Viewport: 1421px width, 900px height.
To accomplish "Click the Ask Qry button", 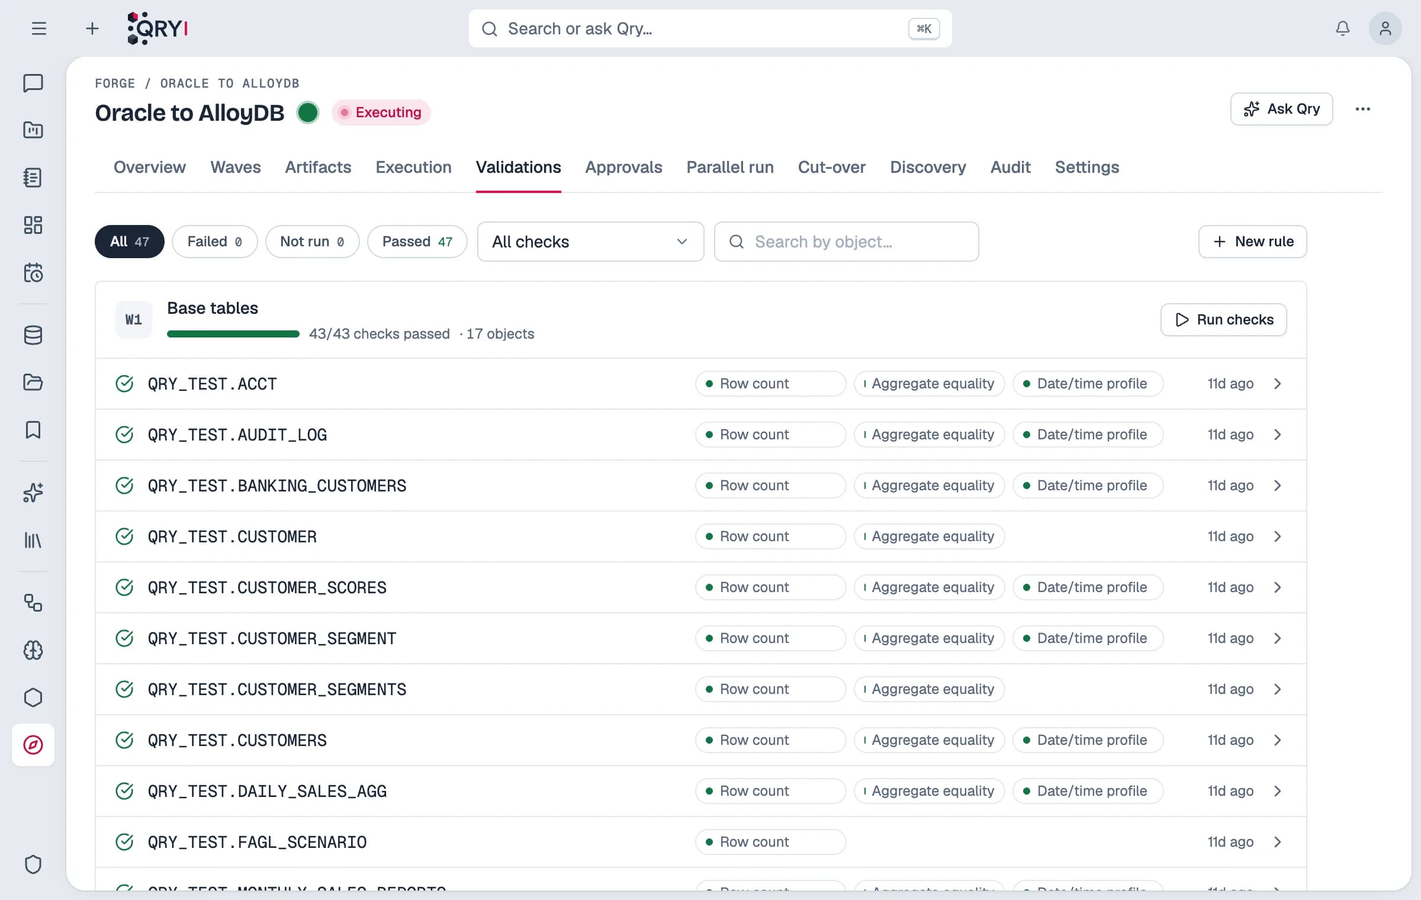I will (x=1281, y=109).
